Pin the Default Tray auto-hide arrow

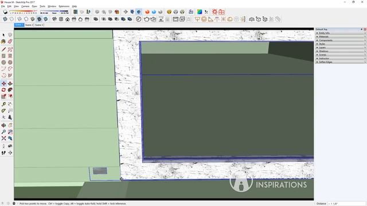[362, 29]
